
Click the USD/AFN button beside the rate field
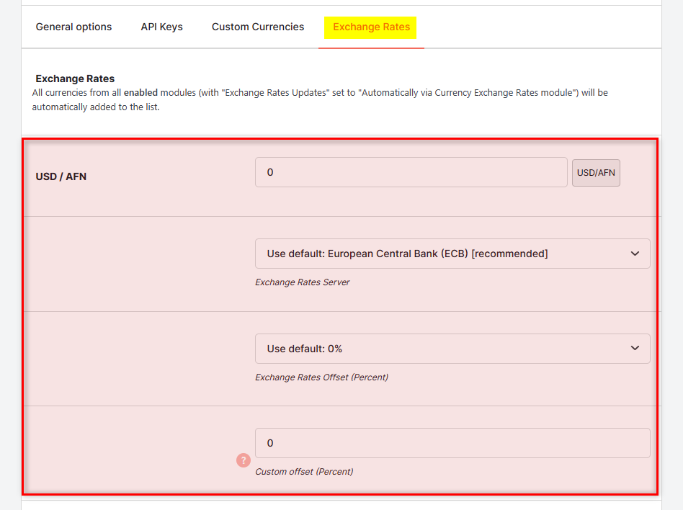(x=596, y=173)
